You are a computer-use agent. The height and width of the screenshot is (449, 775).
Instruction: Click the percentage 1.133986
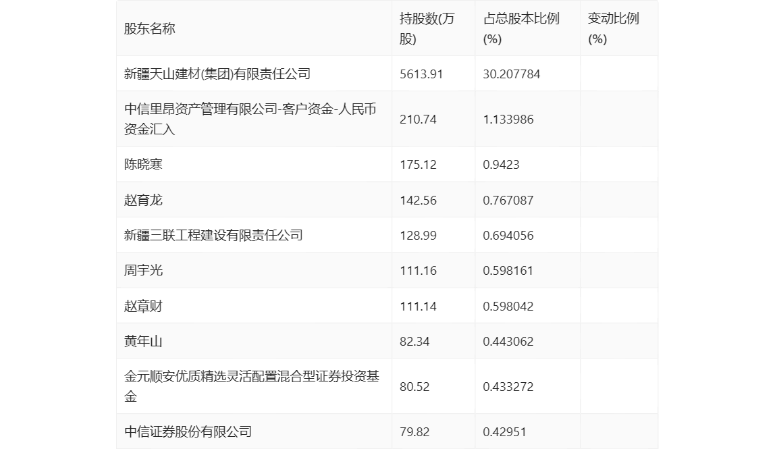click(508, 120)
